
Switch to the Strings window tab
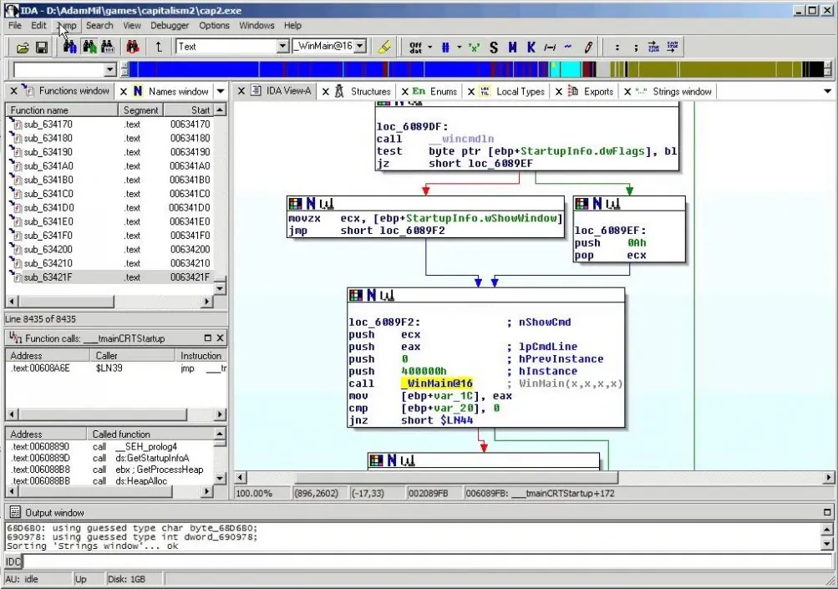coord(682,91)
